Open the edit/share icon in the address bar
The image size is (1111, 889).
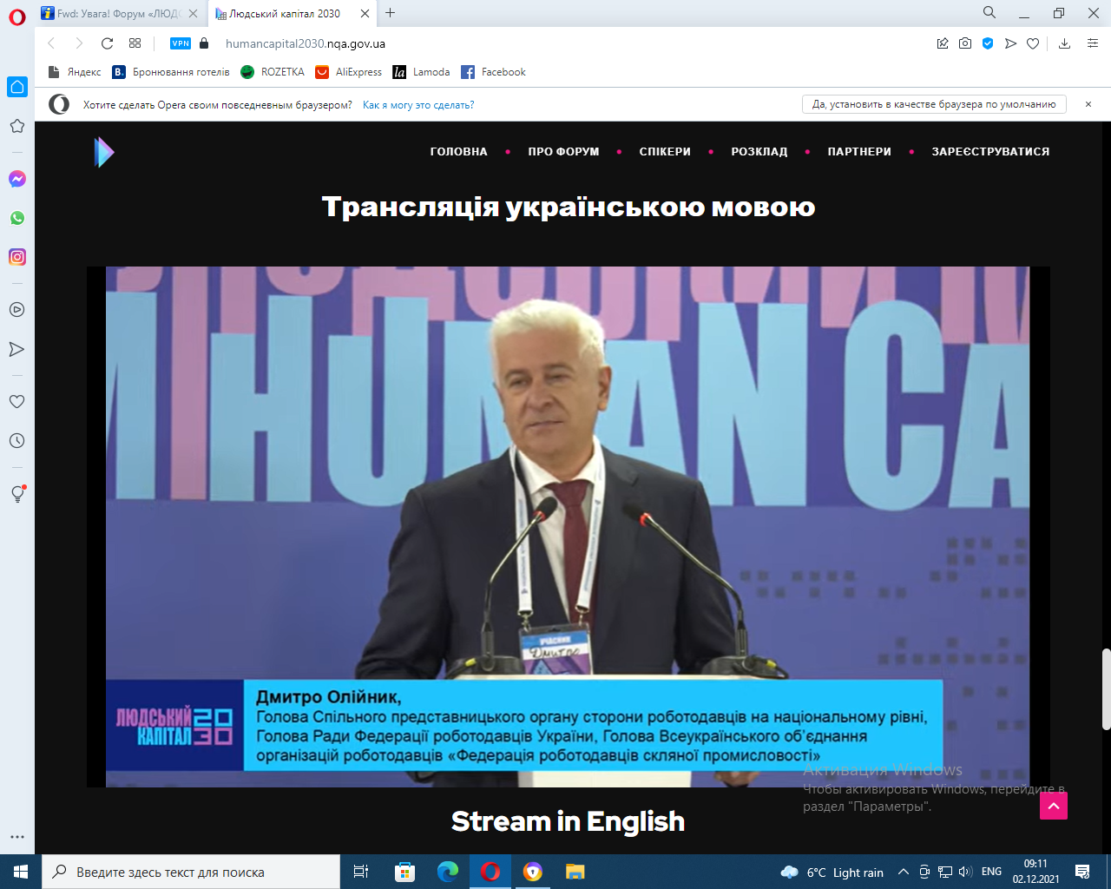pos(943,43)
